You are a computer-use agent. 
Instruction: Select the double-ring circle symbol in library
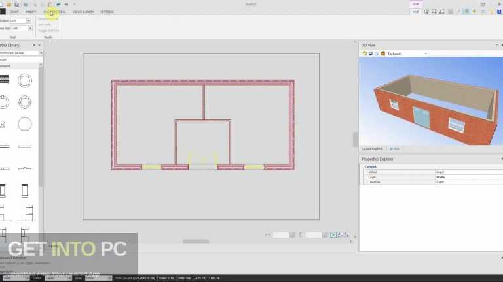25,80
